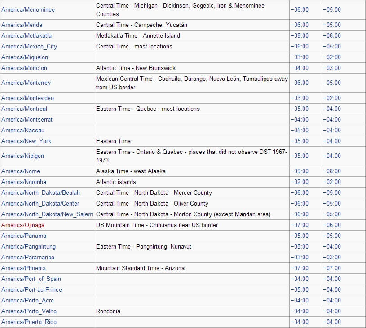Open the America/Paramaribo link

coord(28,257)
